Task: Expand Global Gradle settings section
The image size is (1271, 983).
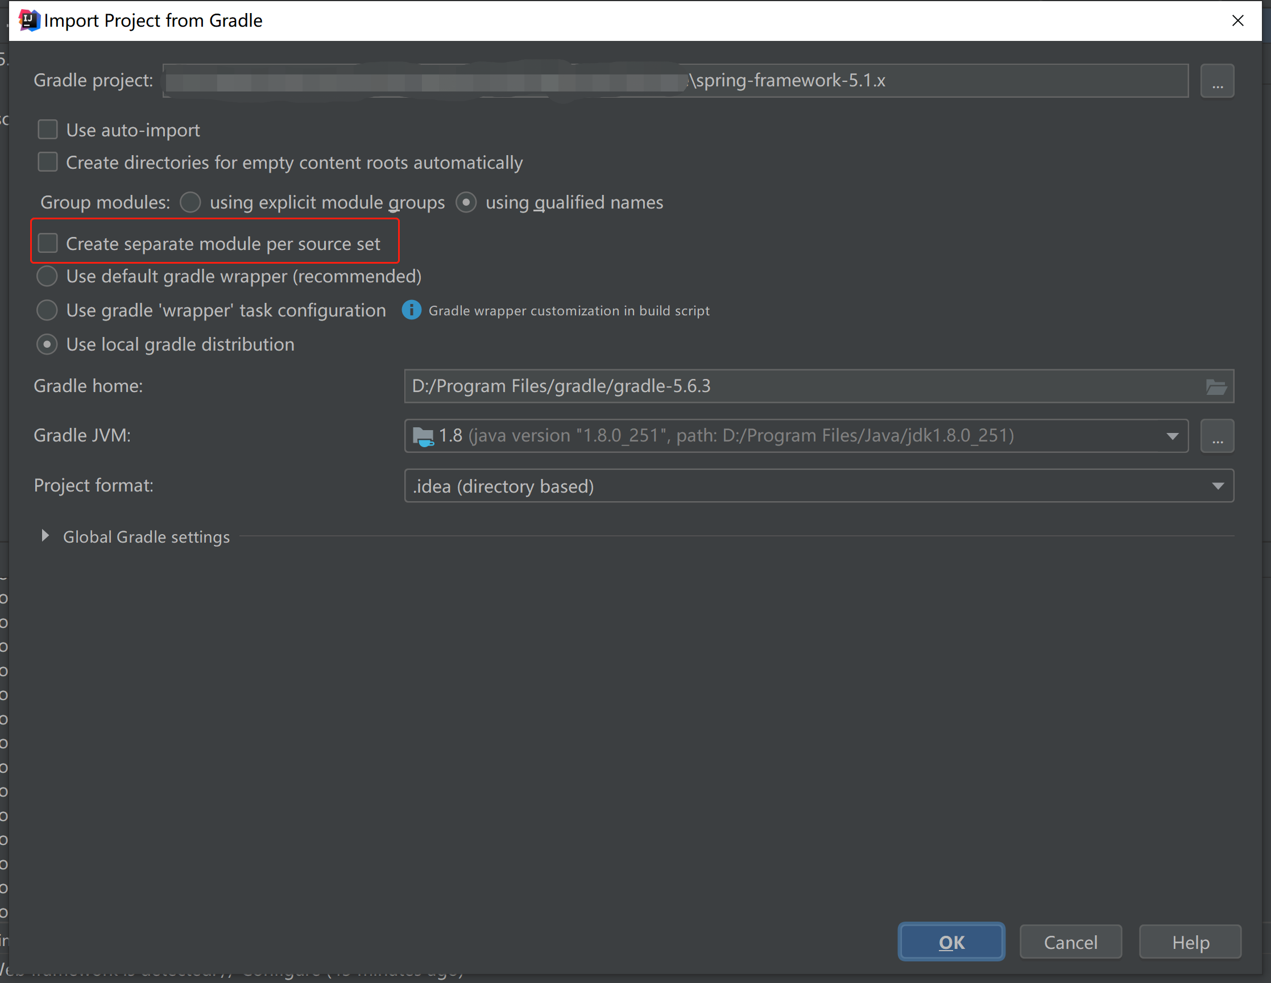Action: [x=45, y=536]
